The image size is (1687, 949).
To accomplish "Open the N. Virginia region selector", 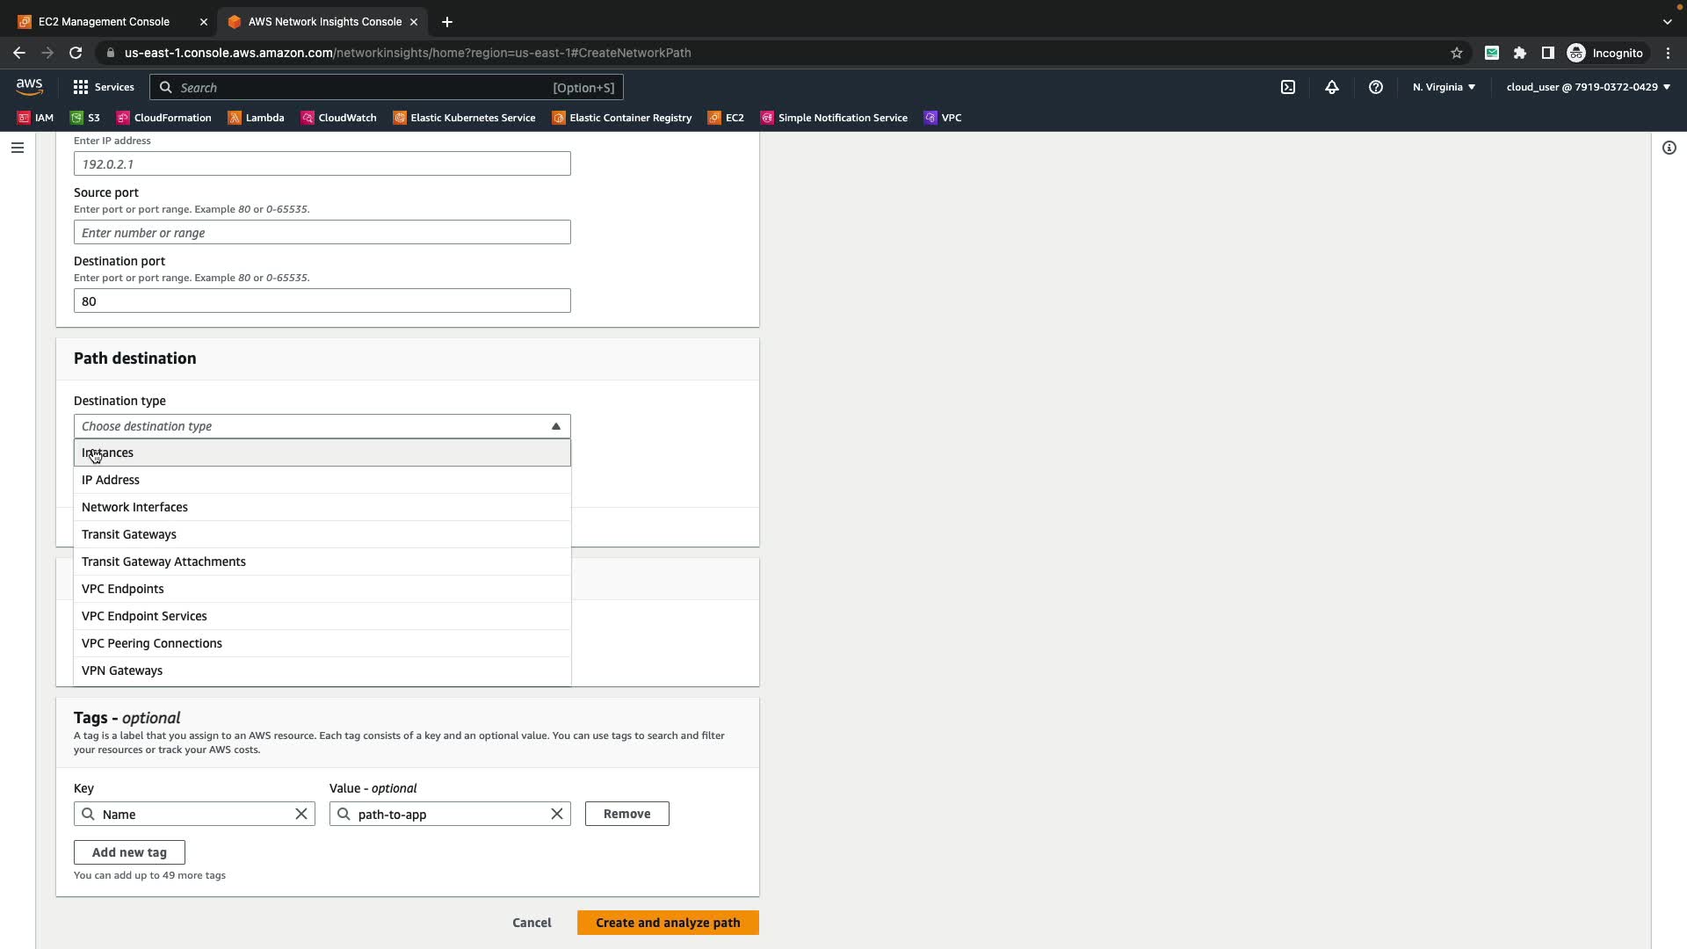I will [x=1444, y=87].
